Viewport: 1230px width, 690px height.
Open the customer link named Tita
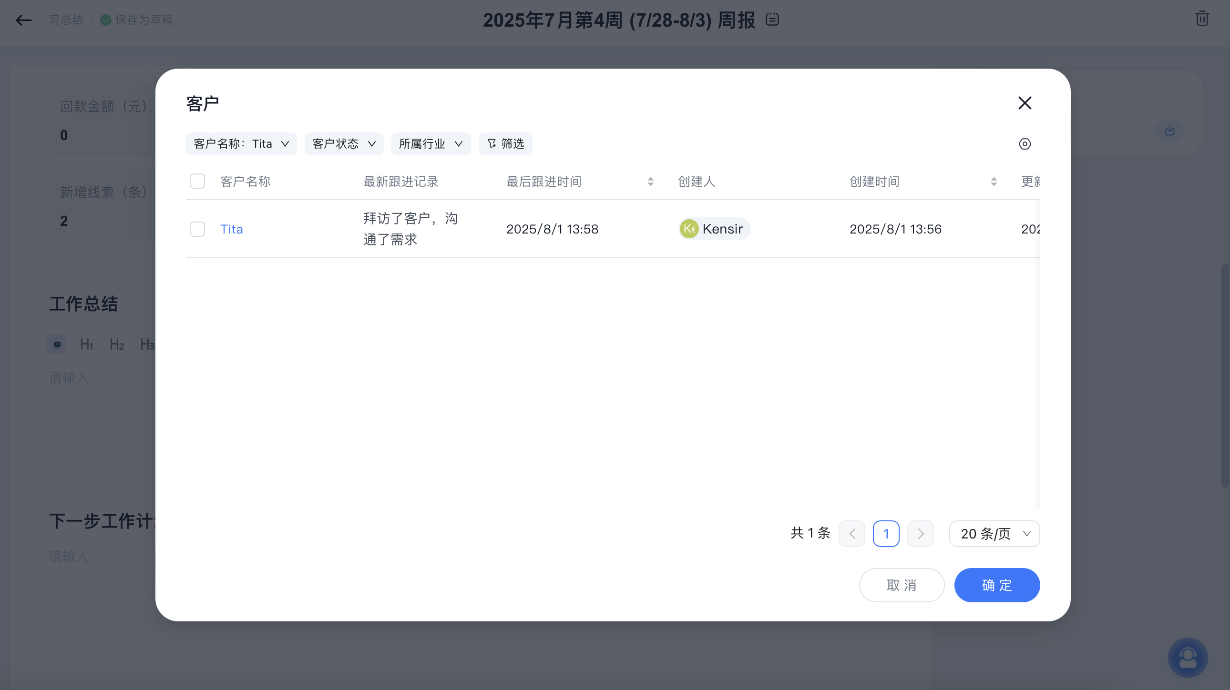pyautogui.click(x=232, y=229)
